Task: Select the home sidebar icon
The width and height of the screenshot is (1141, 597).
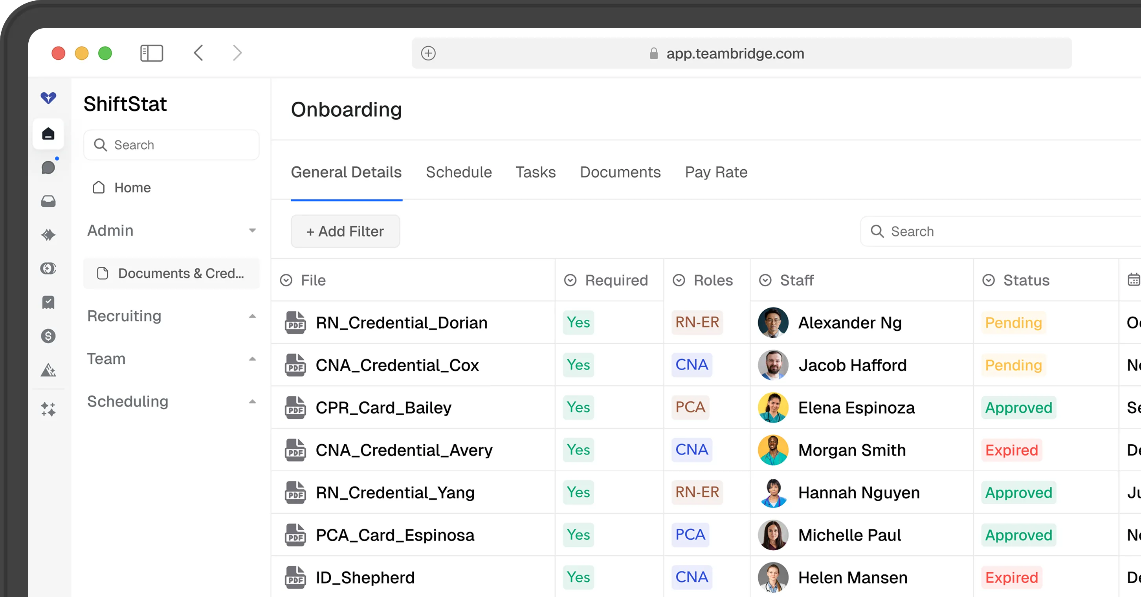Action: point(48,134)
